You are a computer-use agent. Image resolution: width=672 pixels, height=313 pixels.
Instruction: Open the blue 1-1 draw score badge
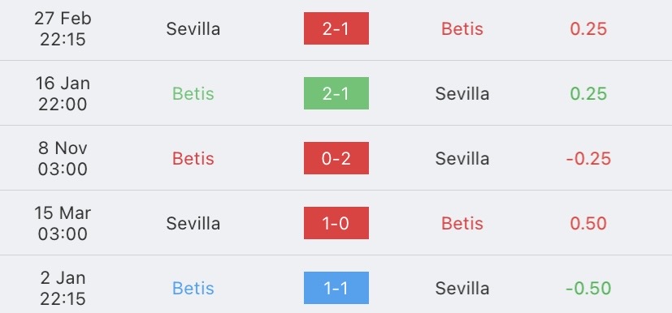pos(336,288)
